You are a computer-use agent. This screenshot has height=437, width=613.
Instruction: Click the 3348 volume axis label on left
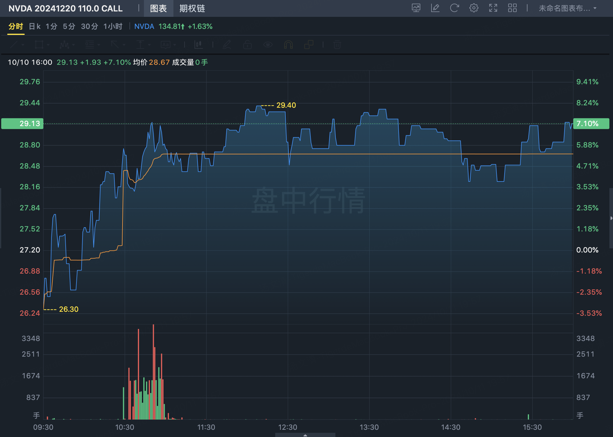pos(31,338)
